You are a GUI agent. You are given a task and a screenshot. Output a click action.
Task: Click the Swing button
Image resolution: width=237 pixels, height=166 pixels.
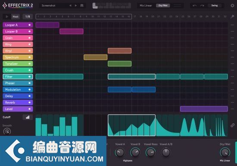click(214, 6)
